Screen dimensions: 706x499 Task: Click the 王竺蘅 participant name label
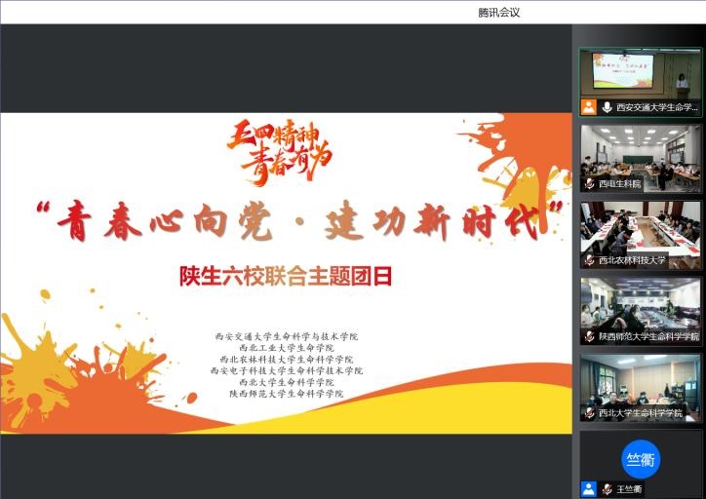click(629, 489)
